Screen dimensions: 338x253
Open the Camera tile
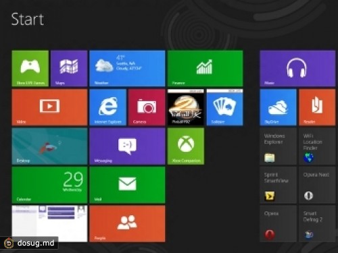coord(147,107)
